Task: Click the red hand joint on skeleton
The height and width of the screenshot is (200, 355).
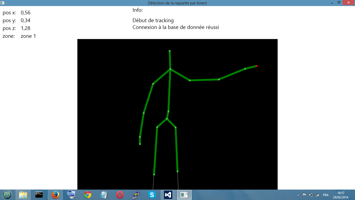Action: click(x=257, y=66)
